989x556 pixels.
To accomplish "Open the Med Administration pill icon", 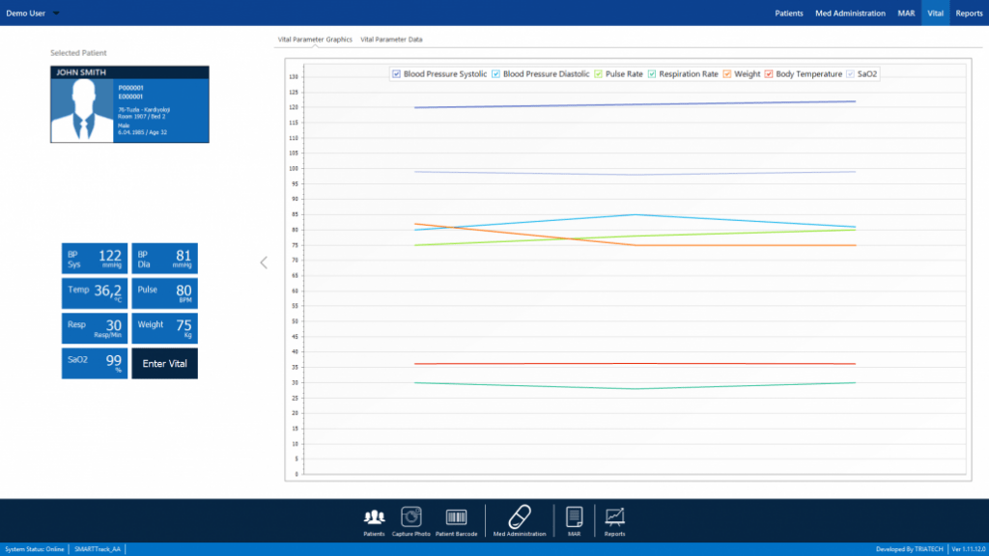I will (x=520, y=517).
